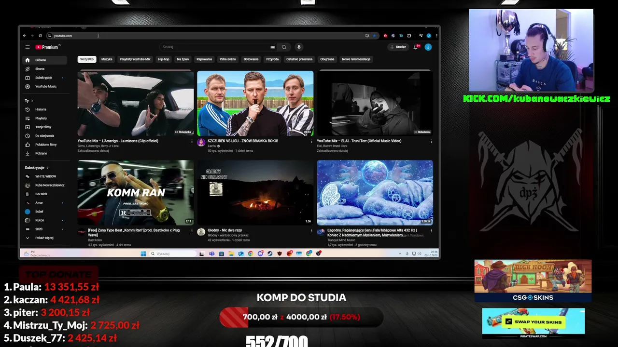Go back in the browser
The width and height of the screenshot is (618, 347).
point(25,36)
